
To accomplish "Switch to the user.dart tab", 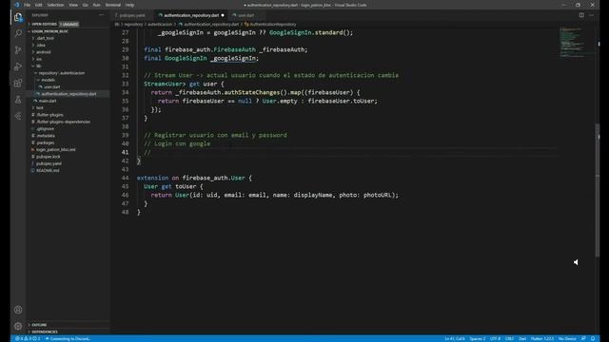I will [246, 15].
